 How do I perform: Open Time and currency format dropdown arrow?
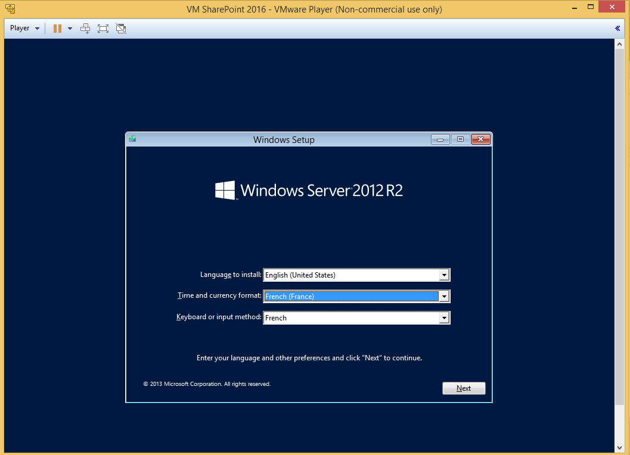(444, 297)
